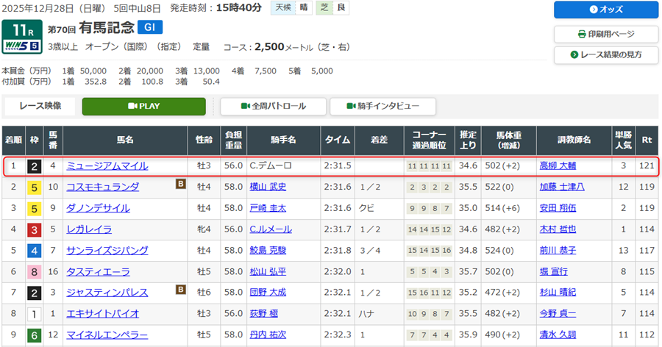
Task: Click the 負担重量 column header
Action: click(233, 140)
